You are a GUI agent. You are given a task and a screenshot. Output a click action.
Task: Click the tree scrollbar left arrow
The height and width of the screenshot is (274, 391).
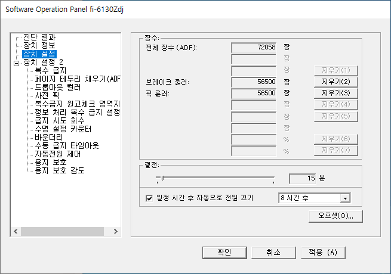pyautogui.click(x=16, y=232)
